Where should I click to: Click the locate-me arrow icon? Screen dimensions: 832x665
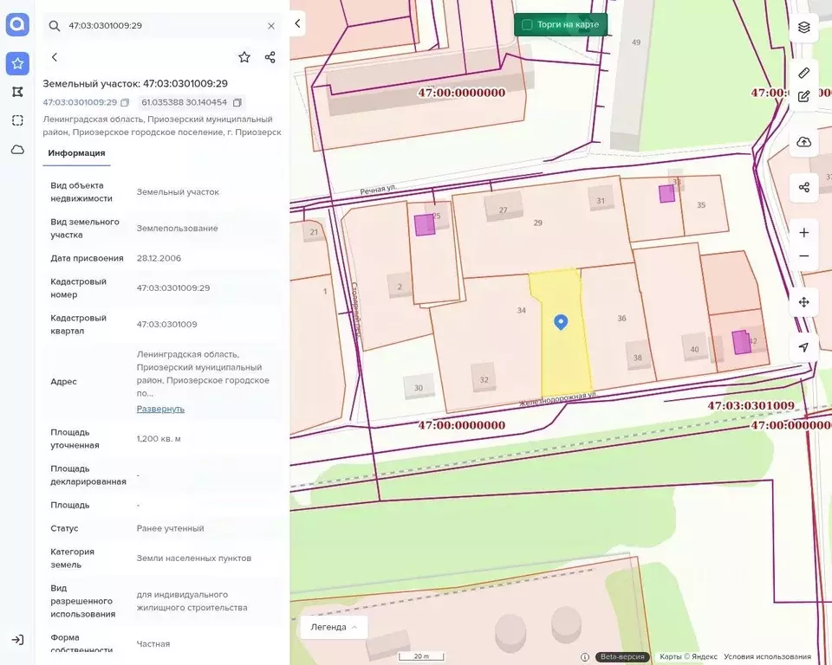803,347
